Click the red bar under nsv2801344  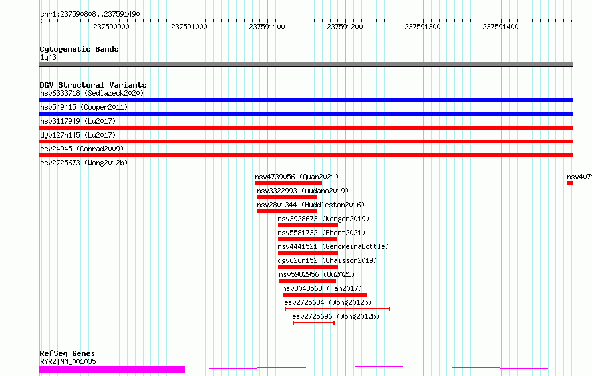click(x=287, y=211)
